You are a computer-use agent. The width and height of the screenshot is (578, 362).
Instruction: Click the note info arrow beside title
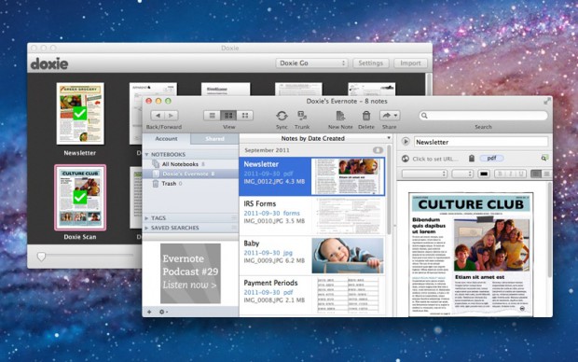pos(406,141)
